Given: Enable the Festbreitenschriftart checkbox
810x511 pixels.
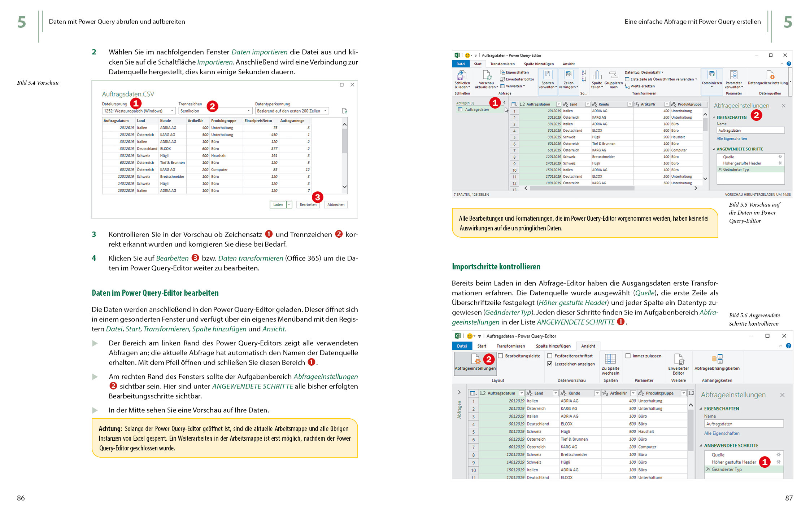Looking at the screenshot, I should (x=550, y=356).
